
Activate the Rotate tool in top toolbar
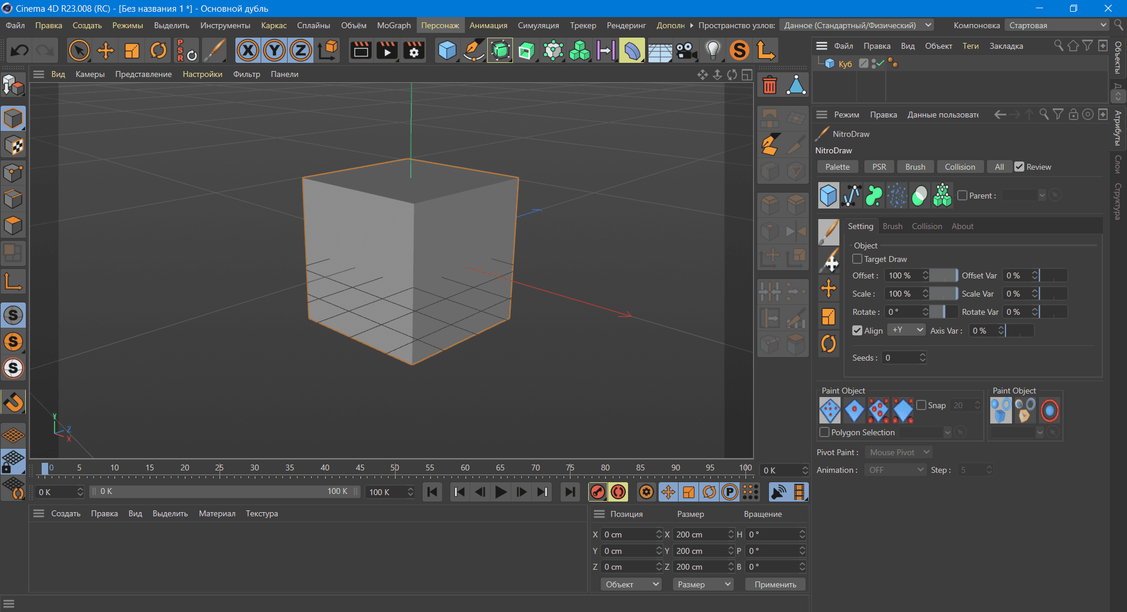(x=158, y=51)
